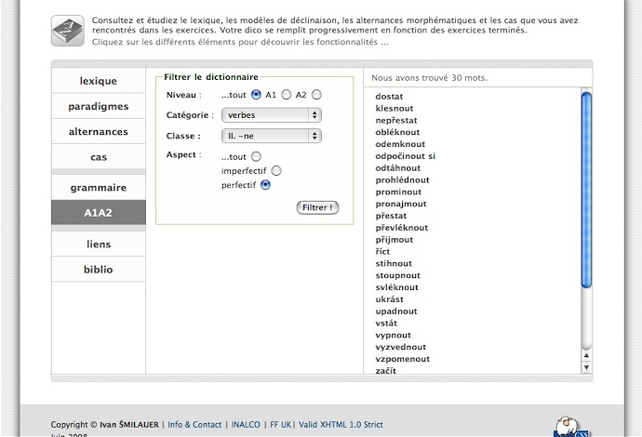Click the scroll up arrow of word list
The width and height of the screenshot is (642, 437).
coord(586,355)
